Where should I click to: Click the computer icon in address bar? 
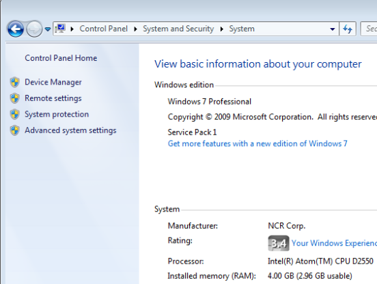60,29
